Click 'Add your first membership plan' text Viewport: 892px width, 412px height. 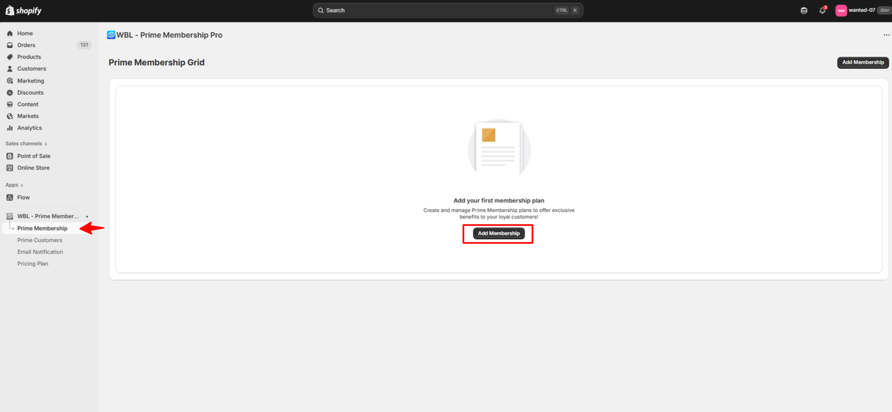click(x=499, y=201)
